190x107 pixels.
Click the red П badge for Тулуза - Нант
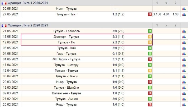[x=150, y=14]
